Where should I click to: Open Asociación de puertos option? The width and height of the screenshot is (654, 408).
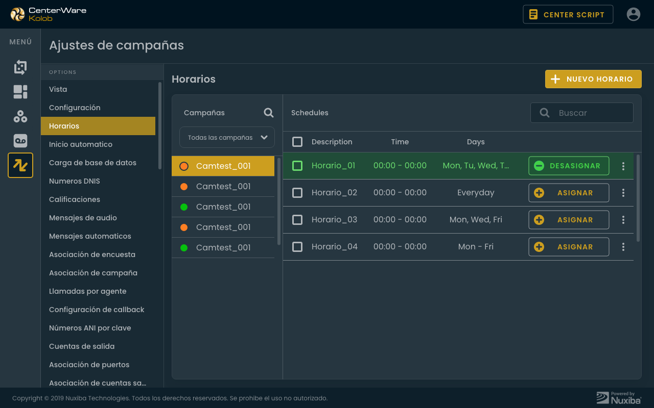[x=98, y=365]
